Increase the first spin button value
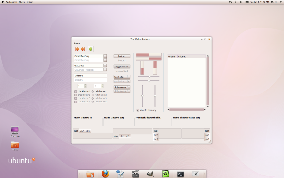This screenshot has width=284, height=178. click(x=86, y=85)
